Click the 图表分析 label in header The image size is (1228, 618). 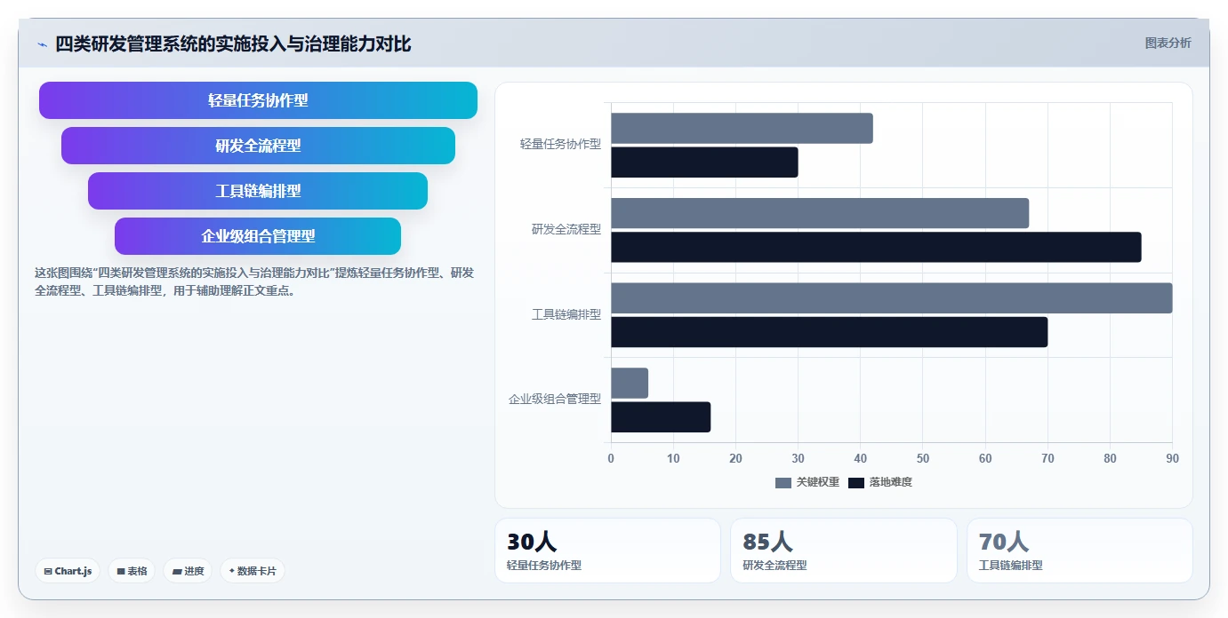click(x=1168, y=44)
